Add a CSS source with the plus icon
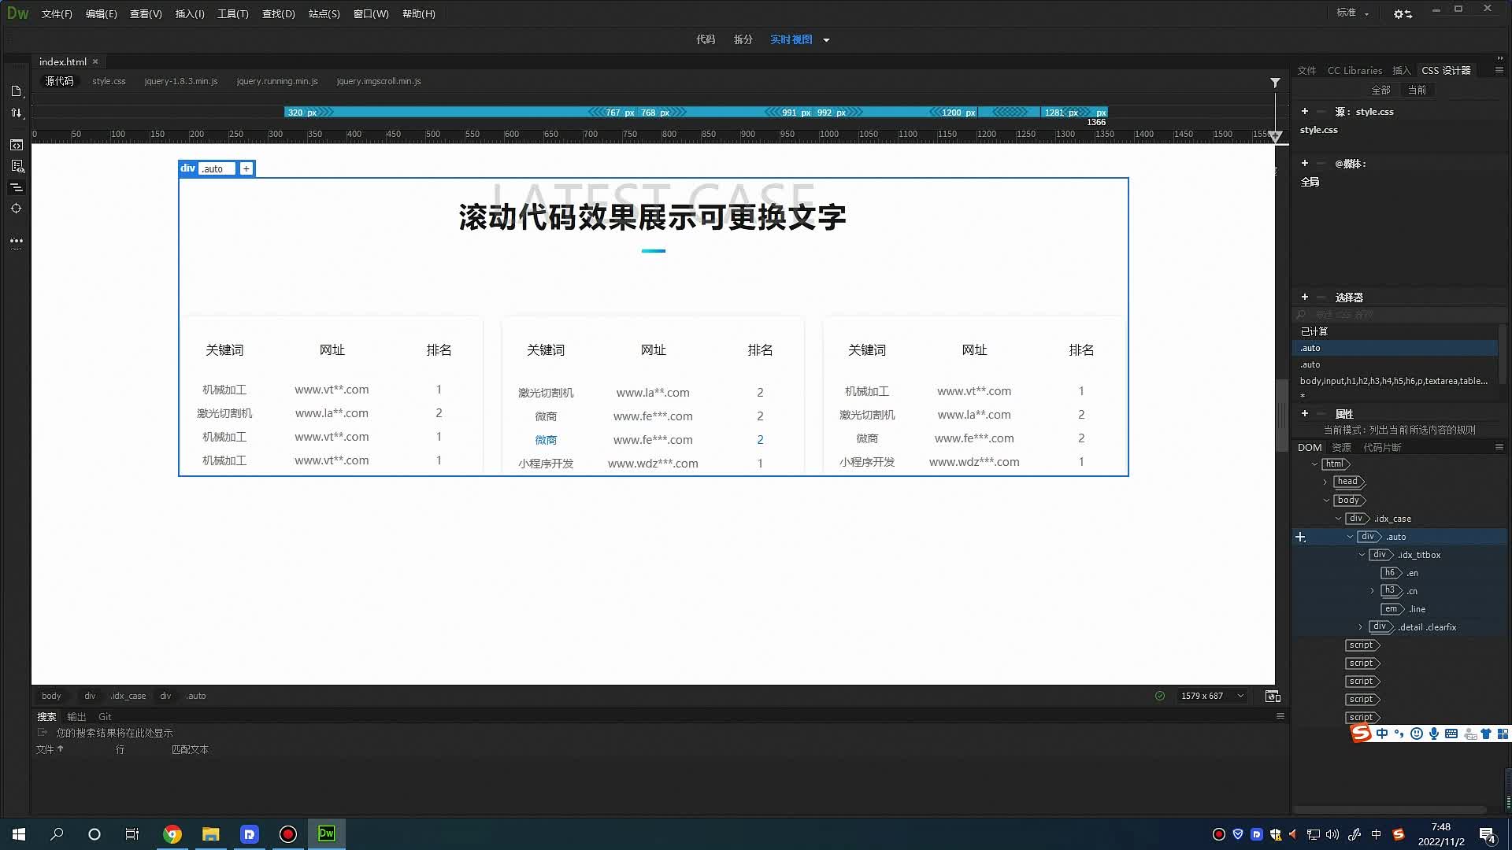This screenshot has height=850, width=1512. pyautogui.click(x=1305, y=111)
